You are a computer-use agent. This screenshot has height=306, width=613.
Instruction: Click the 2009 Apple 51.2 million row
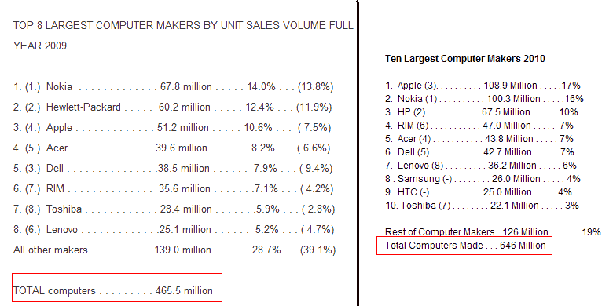tap(172, 127)
